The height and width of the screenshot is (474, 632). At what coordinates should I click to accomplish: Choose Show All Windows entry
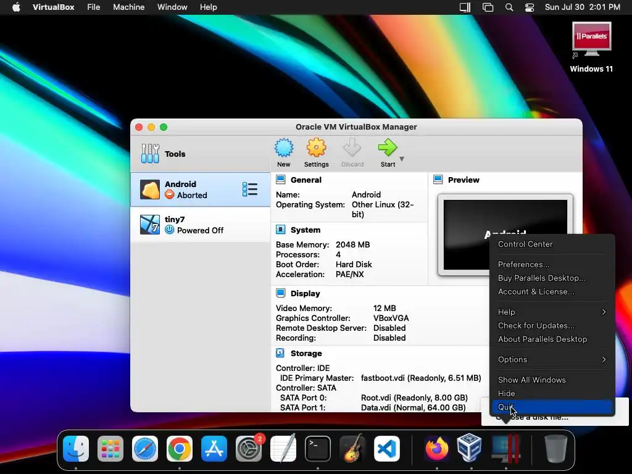tap(531, 380)
